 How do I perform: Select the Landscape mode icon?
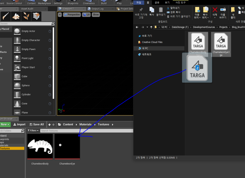(x=16, y=16)
